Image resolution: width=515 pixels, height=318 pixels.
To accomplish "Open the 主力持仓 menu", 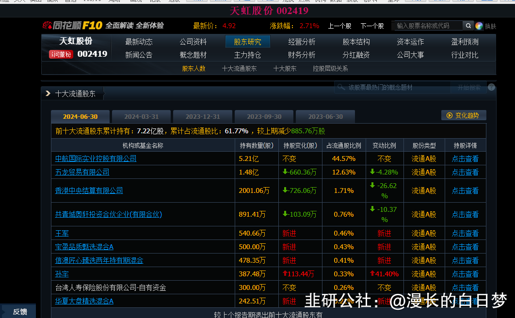I will pos(248,55).
